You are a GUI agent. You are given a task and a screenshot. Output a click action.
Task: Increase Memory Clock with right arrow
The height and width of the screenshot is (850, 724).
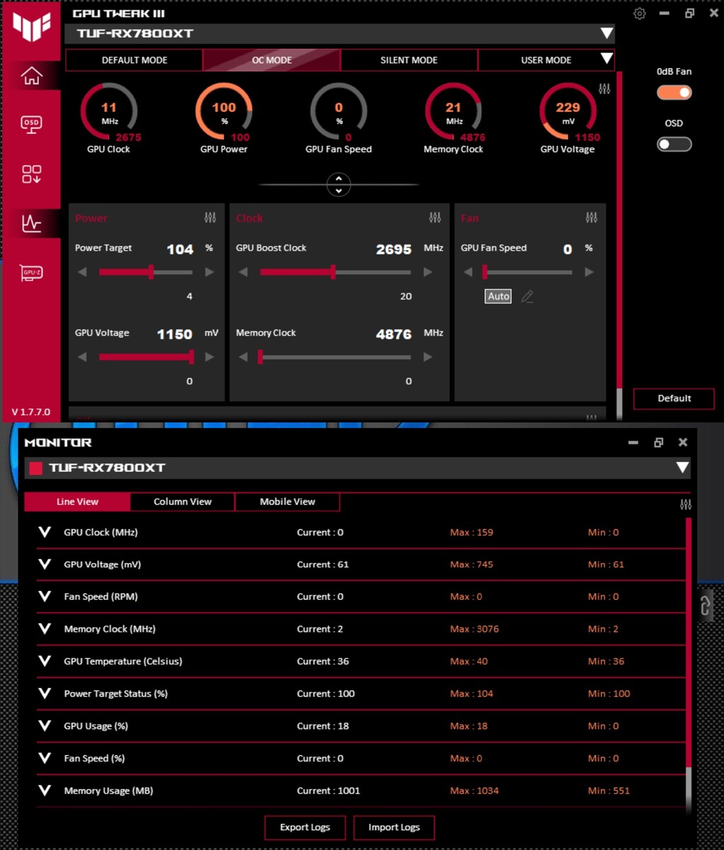coord(428,357)
